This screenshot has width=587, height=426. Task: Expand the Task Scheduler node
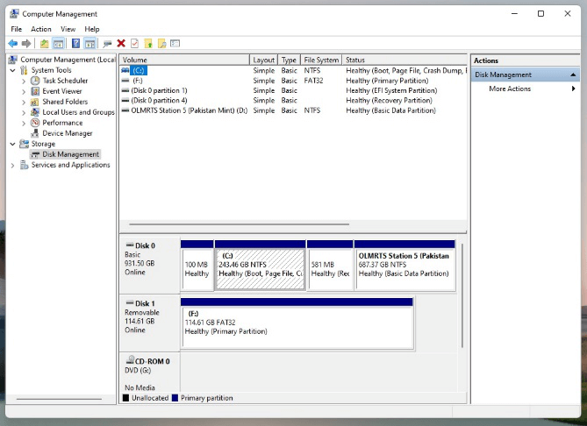pyautogui.click(x=24, y=81)
